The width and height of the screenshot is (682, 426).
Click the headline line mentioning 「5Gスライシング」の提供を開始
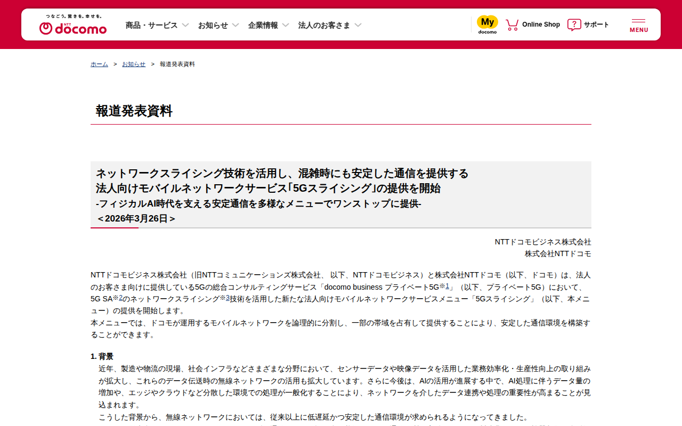click(268, 188)
